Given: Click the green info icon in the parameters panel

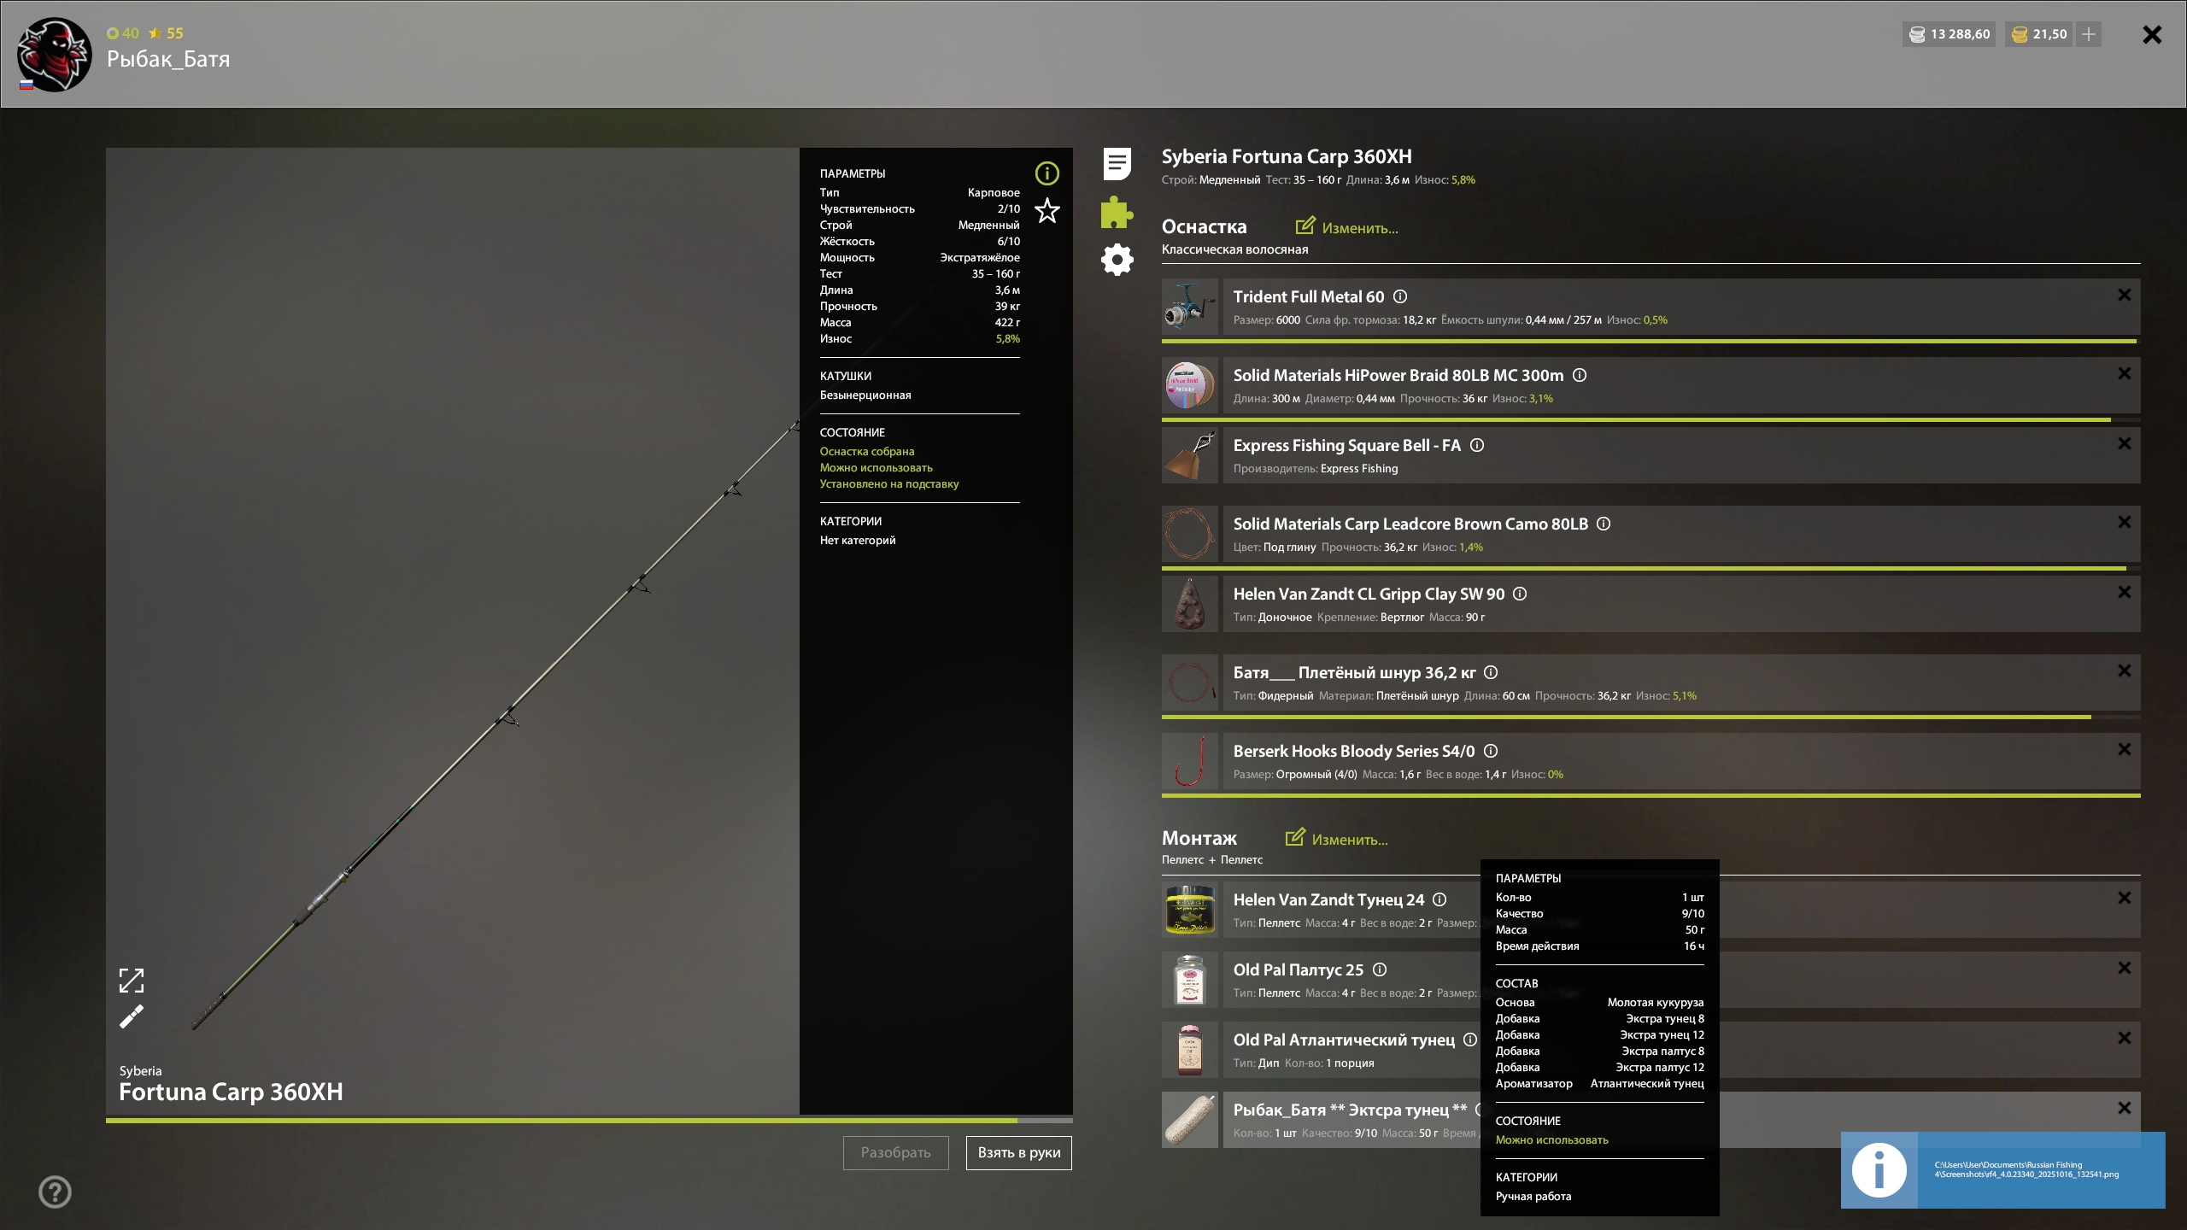Looking at the screenshot, I should pos(1047,173).
